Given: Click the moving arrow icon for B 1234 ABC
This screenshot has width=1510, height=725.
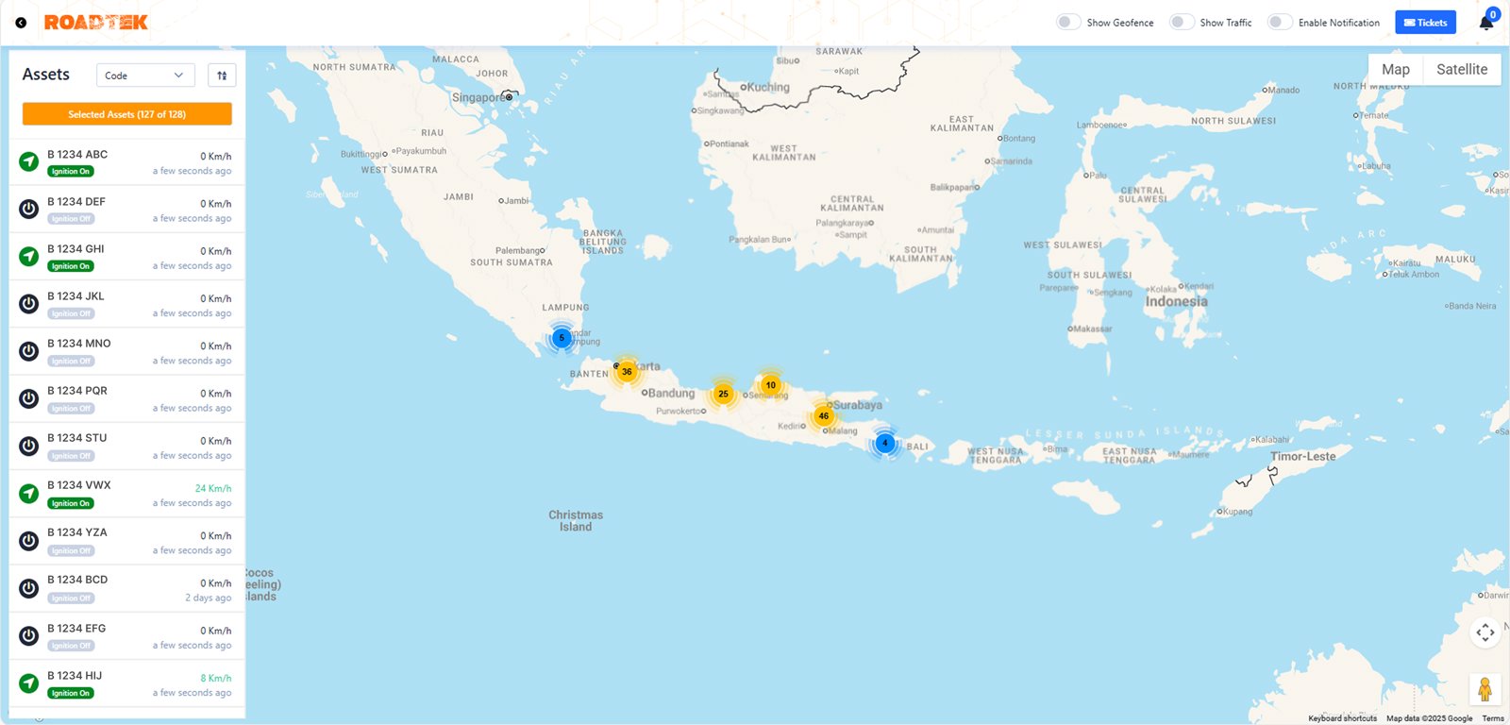Looking at the screenshot, I should [x=29, y=162].
